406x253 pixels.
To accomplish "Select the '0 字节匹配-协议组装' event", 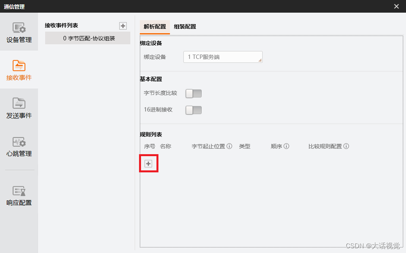I will (88, 38).
